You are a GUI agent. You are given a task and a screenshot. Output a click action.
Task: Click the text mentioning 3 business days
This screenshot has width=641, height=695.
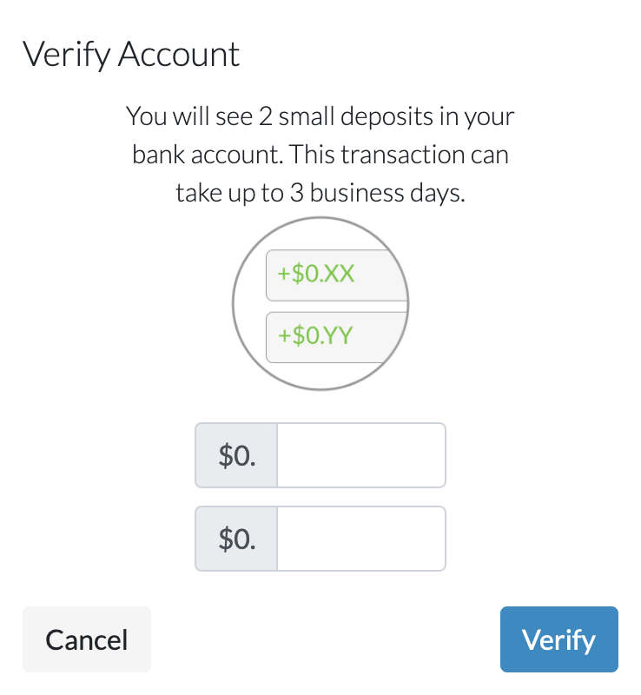pyautogui.click(x=320, y=192)
